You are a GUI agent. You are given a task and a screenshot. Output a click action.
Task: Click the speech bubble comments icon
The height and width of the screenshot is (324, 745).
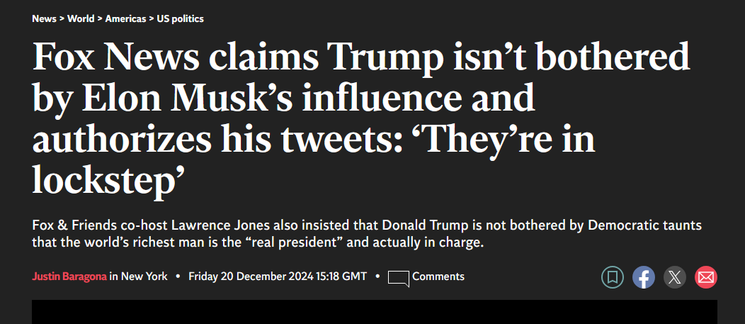pyautogui.click(x=398, y=279)
